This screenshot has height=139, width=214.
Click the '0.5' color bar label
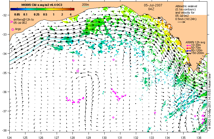click(45, 14)
